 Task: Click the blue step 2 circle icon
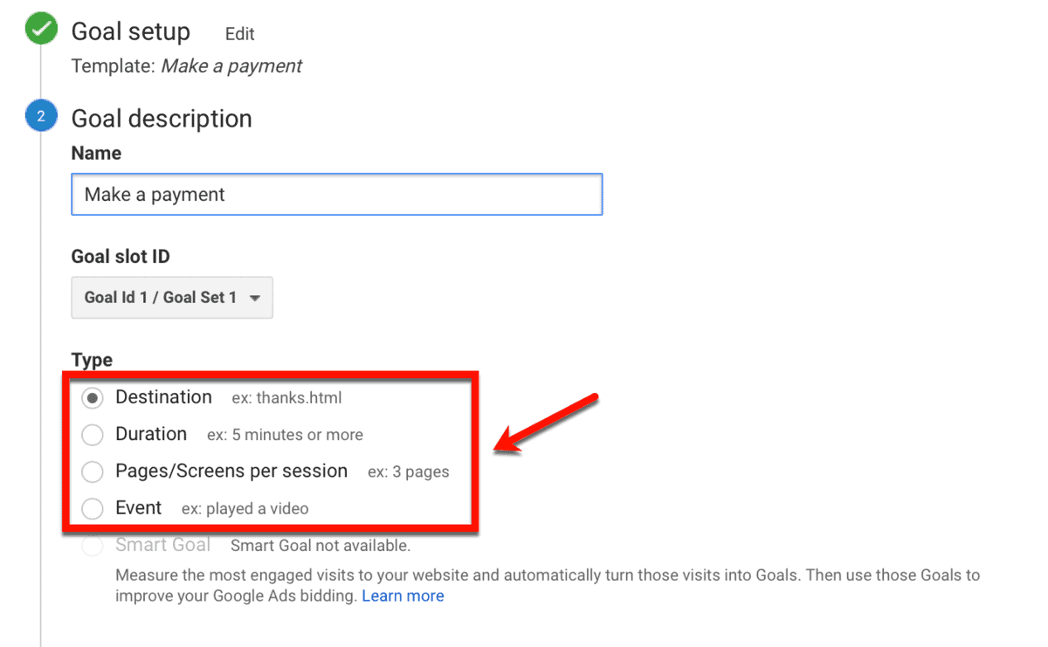coord(41,116)
